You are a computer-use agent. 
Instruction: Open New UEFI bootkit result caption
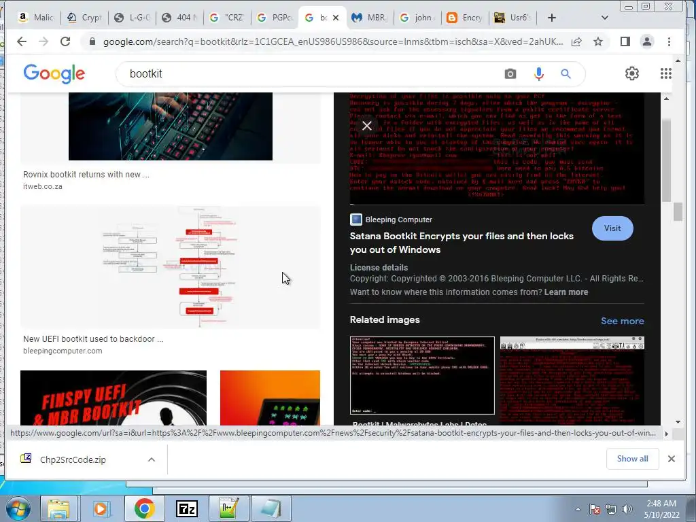[x=93, y=338]
